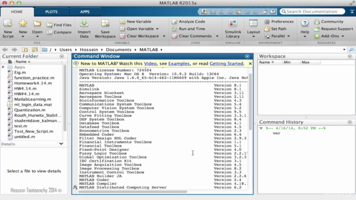Click Open Variable
This screenshot has width=356, height=200.
[137, 29]
